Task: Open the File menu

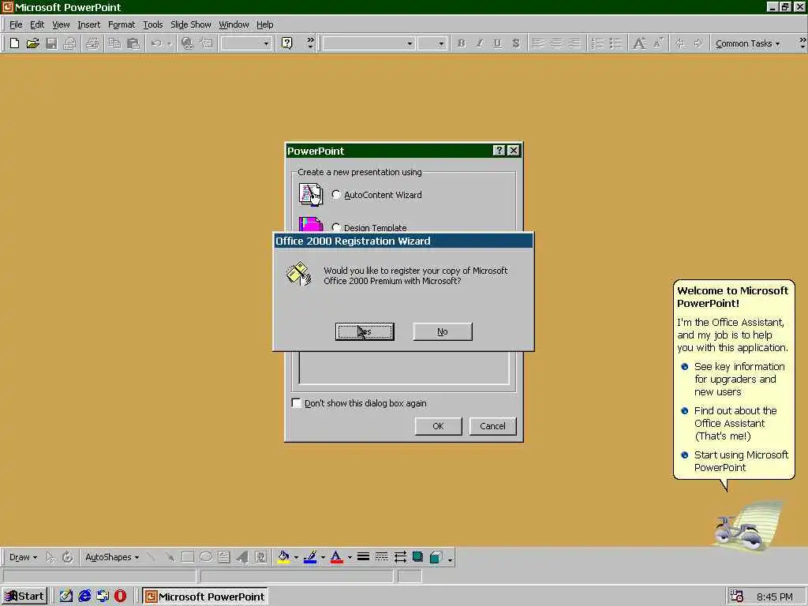Action: 16,24
